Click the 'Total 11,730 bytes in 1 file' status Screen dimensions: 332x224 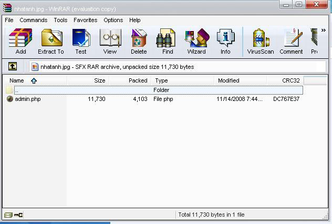[211, 215]
